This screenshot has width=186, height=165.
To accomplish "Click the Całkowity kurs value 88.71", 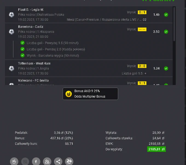I will (69, 144).
